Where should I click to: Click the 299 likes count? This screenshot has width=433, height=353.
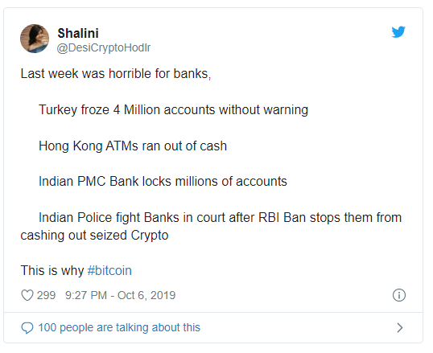click(46, 295)
